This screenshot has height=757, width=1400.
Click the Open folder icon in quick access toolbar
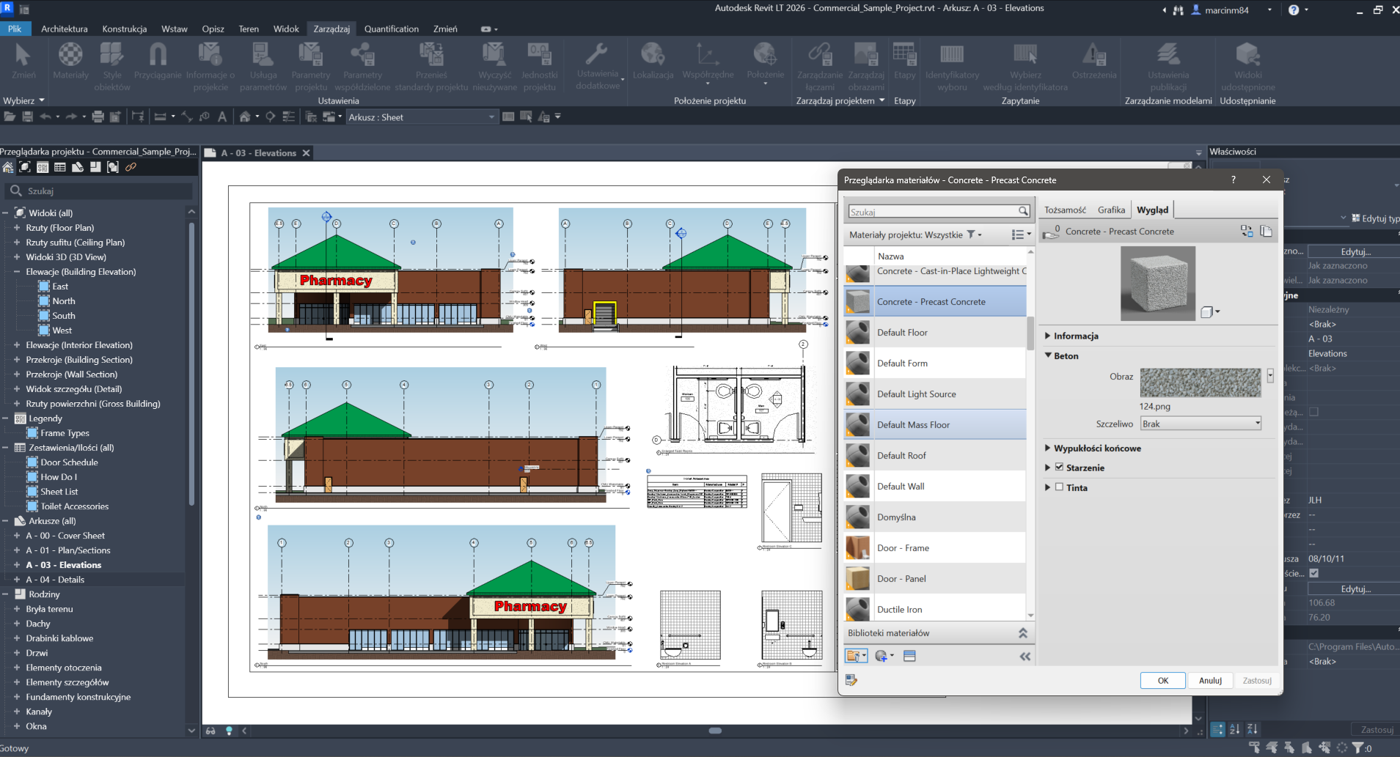[x=10, y=117]
